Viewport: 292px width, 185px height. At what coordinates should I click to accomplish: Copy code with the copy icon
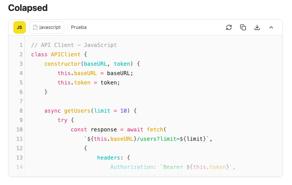tap(243, 27)
